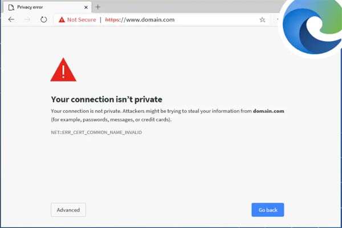
Task: Click the red warning triangle in address bar
Action: (x=62, y=19)
